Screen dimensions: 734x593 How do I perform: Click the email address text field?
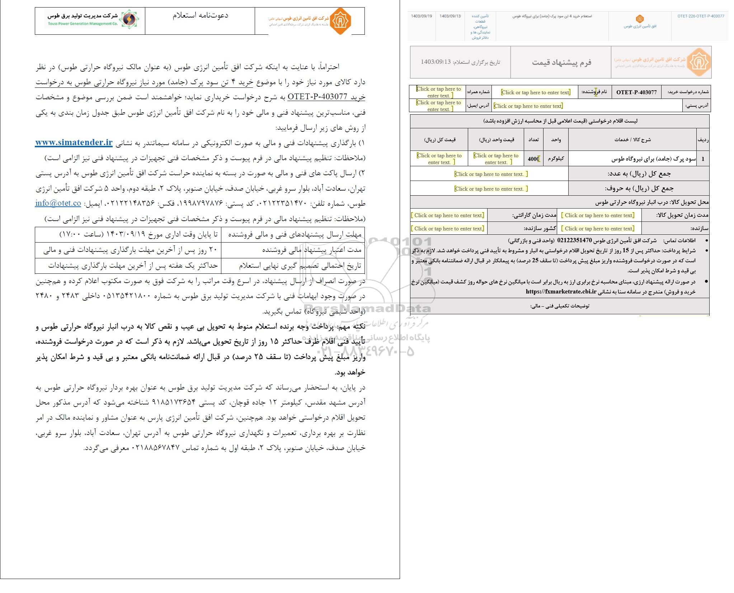coord(438,106)
